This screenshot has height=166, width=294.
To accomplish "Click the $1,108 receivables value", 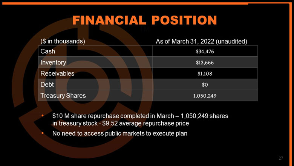I will (205, 74).
